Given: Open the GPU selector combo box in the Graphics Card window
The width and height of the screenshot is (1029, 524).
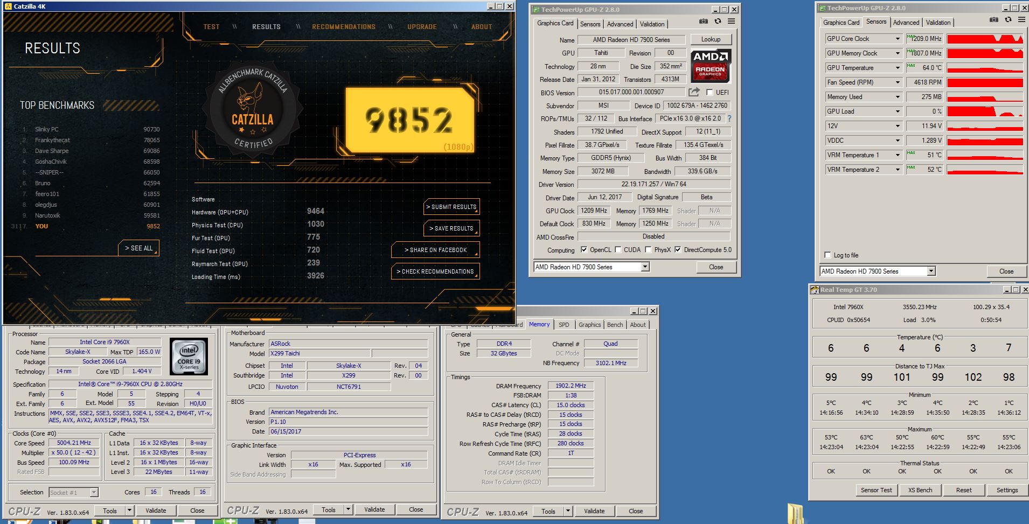Looking at the screenshot, I should click(x=592, y=267).
